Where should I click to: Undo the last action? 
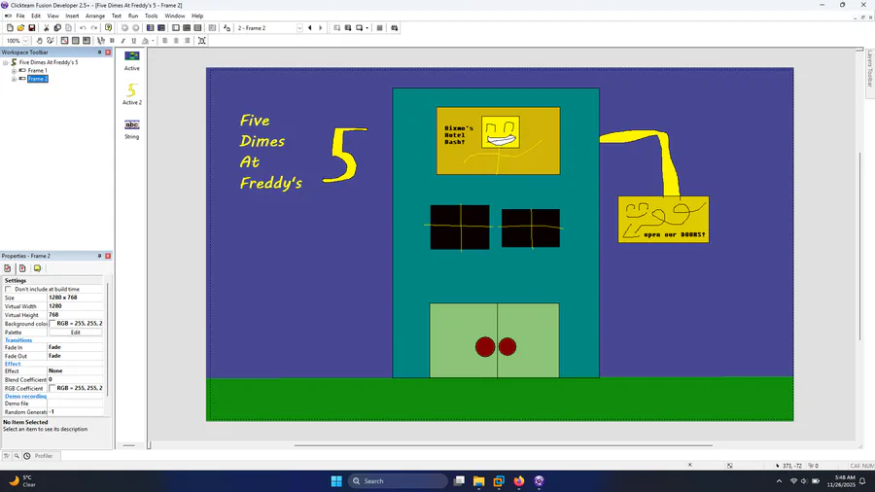pos(83,28)
